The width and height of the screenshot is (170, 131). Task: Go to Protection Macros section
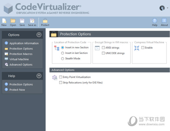click(21, 54)
